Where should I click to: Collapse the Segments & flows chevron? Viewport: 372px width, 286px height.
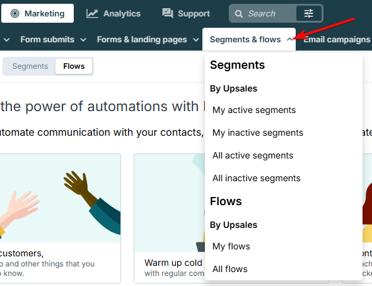click(289, 39)
